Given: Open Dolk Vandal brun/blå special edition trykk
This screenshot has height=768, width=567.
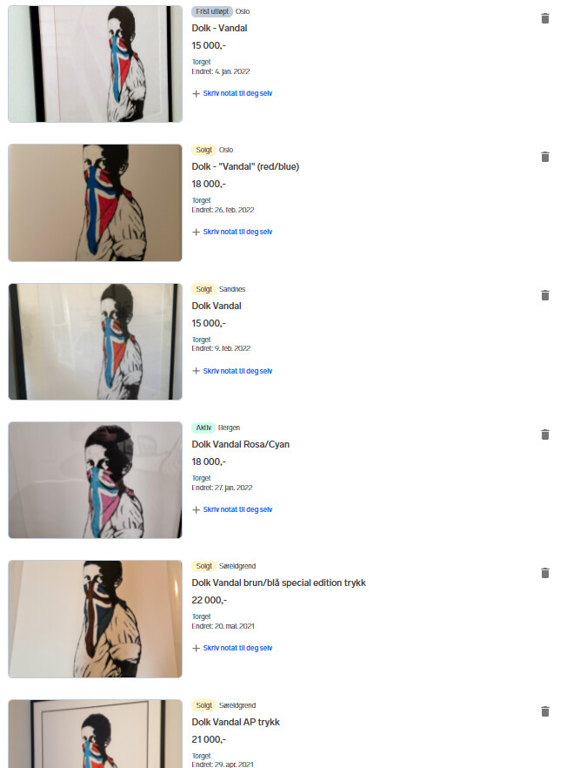Looking at the screenshot, I should 278,583.
